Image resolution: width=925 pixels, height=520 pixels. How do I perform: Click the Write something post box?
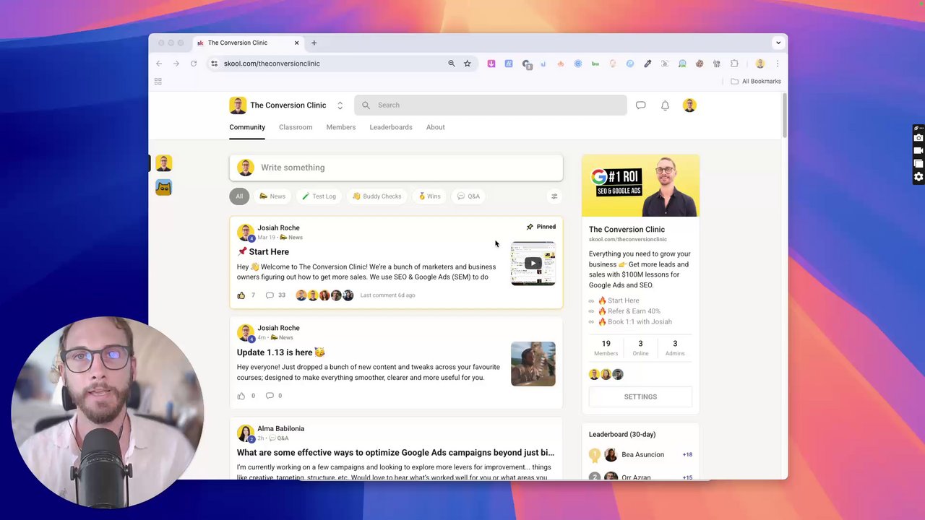tap(396, 168)
